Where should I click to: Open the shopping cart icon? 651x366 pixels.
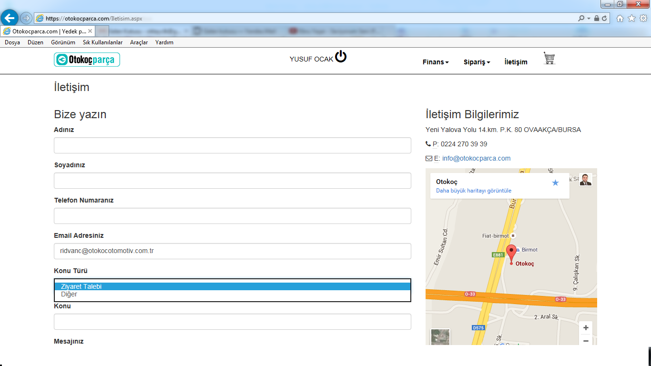549,59
